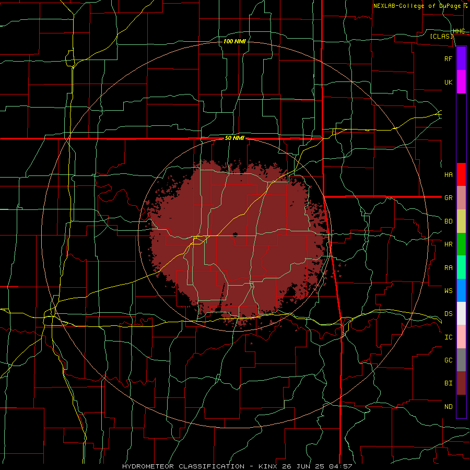Click the 50 NMI range ring label
Viewport: 470px width, 470px height.
point(234,138)
